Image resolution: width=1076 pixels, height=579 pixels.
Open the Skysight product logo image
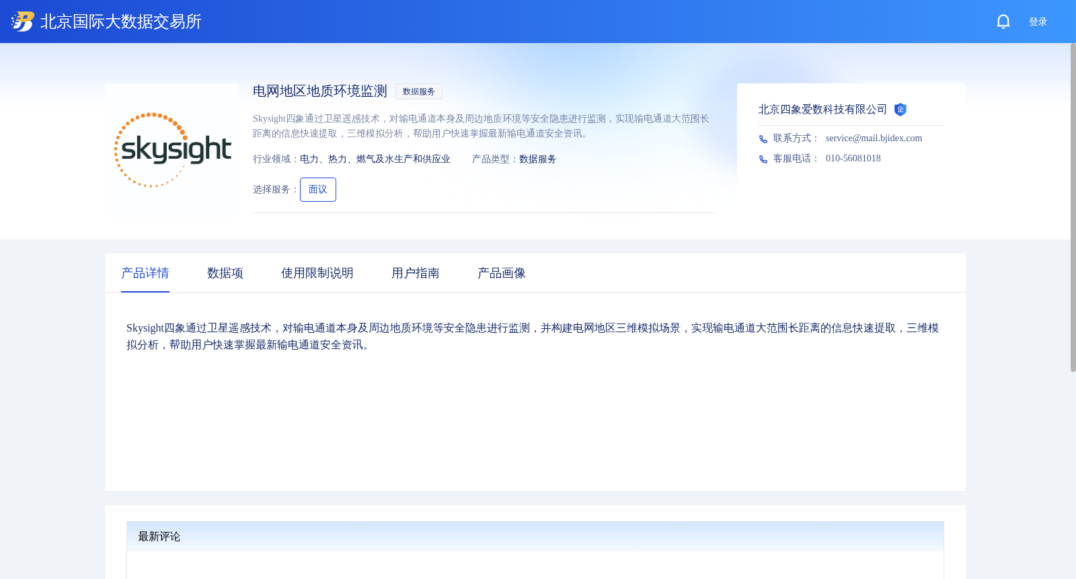(x=172, y=150)
